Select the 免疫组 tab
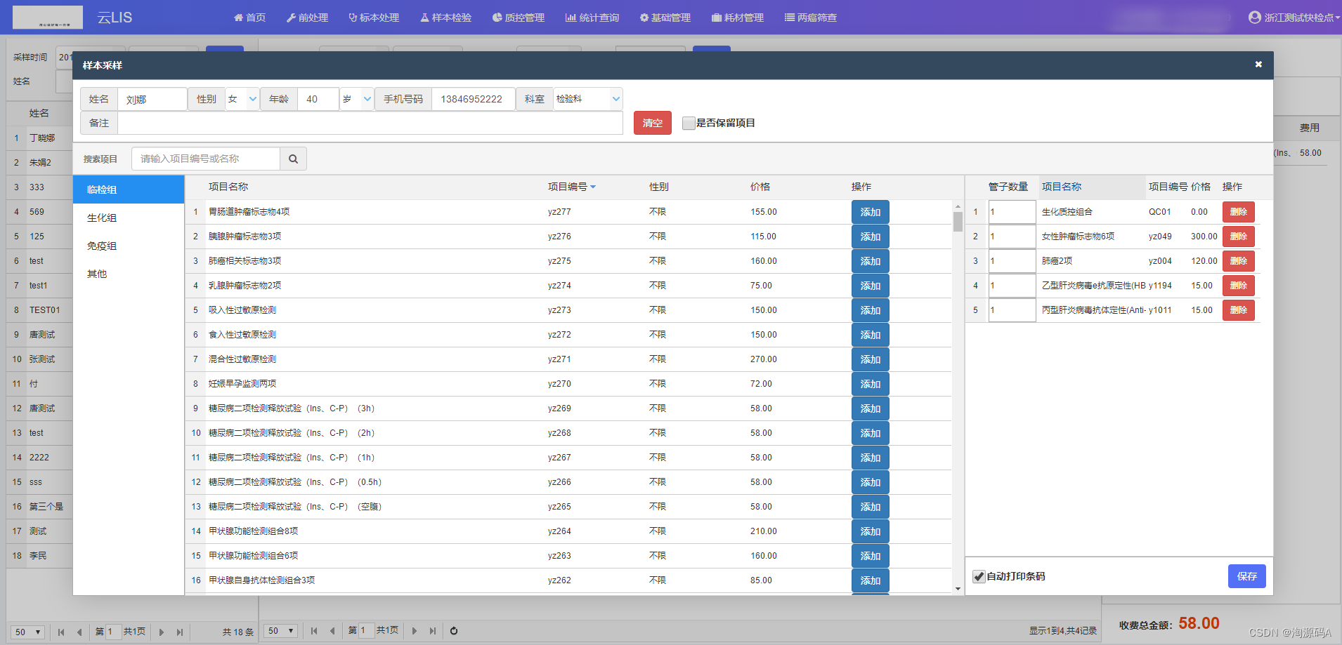The width and height of the screenshot is (1342, 645). 129,246
